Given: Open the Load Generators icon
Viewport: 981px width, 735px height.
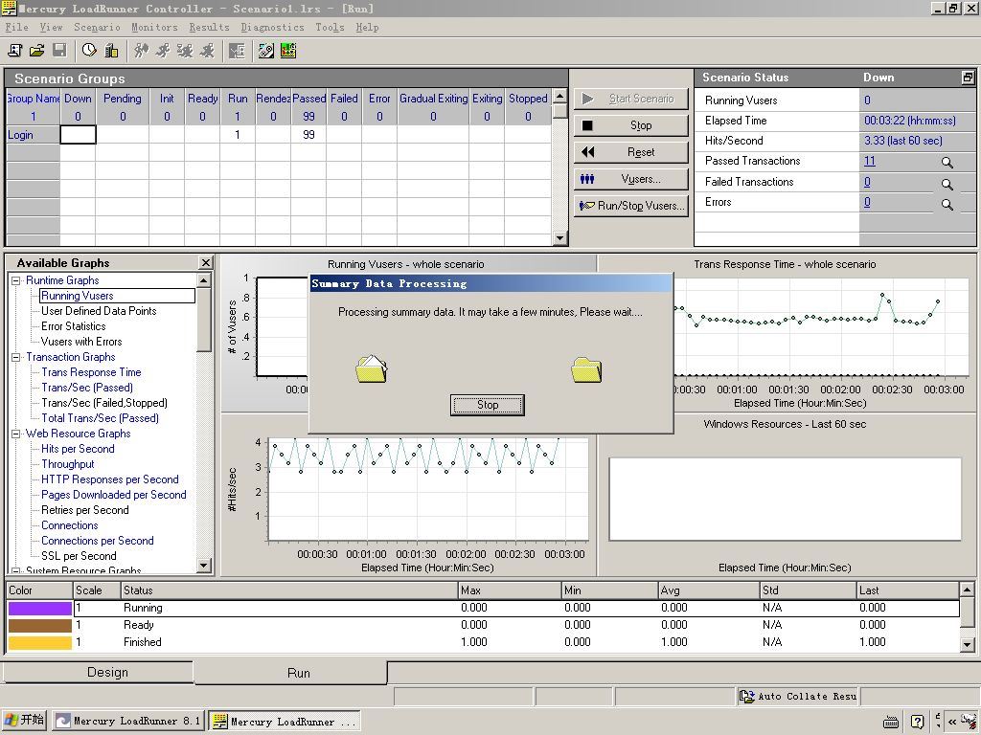Looking at the screenshot, I should tap(111, 51).
